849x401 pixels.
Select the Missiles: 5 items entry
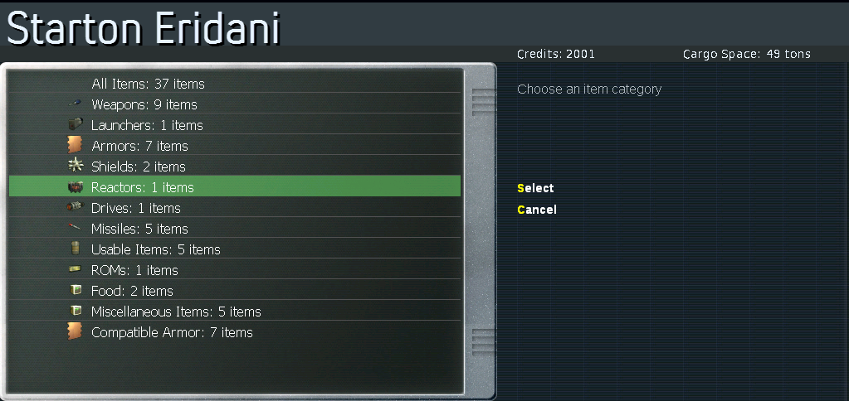(235, 229)
